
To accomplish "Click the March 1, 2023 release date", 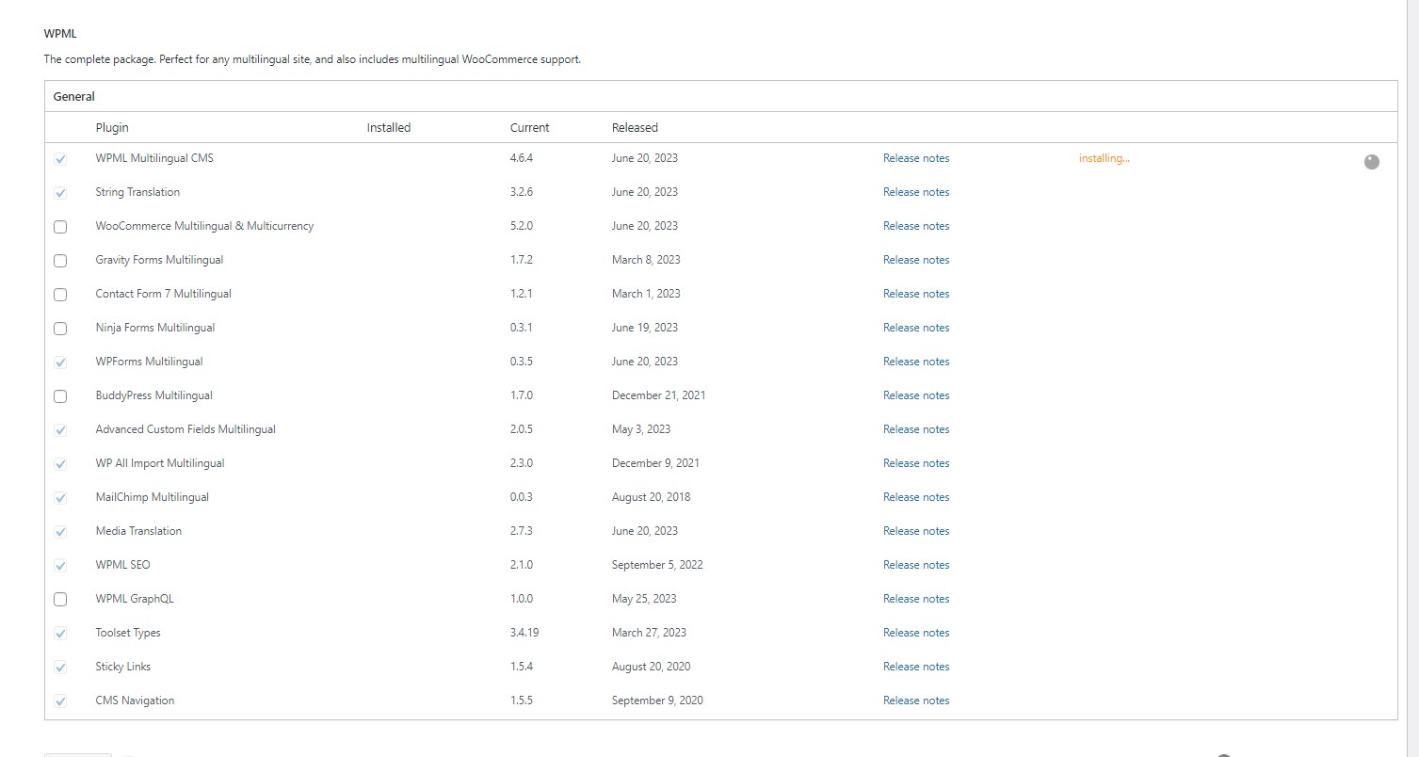I will tap(646, 294).
